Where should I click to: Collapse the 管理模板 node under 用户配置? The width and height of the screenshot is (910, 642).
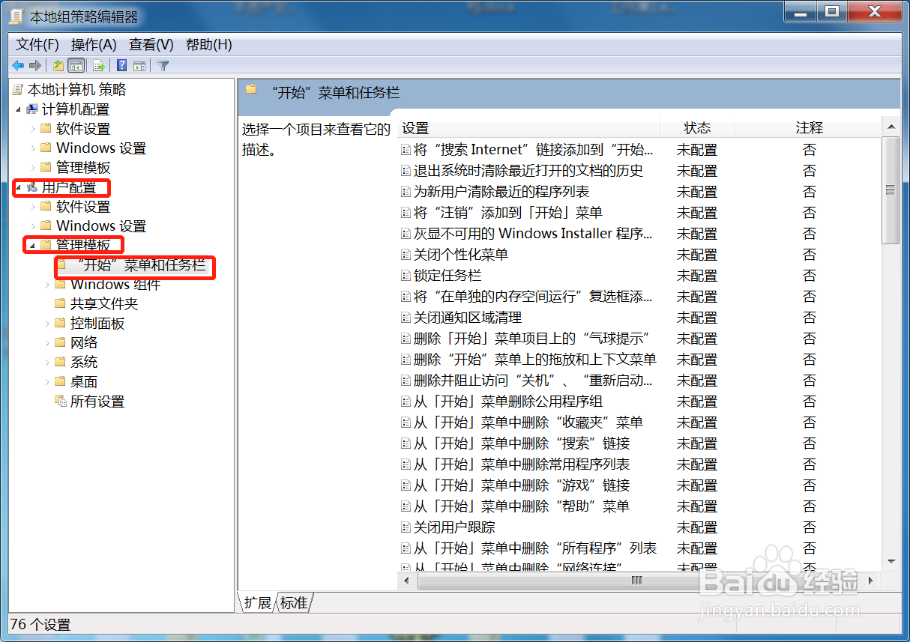[x=33, y=245]
